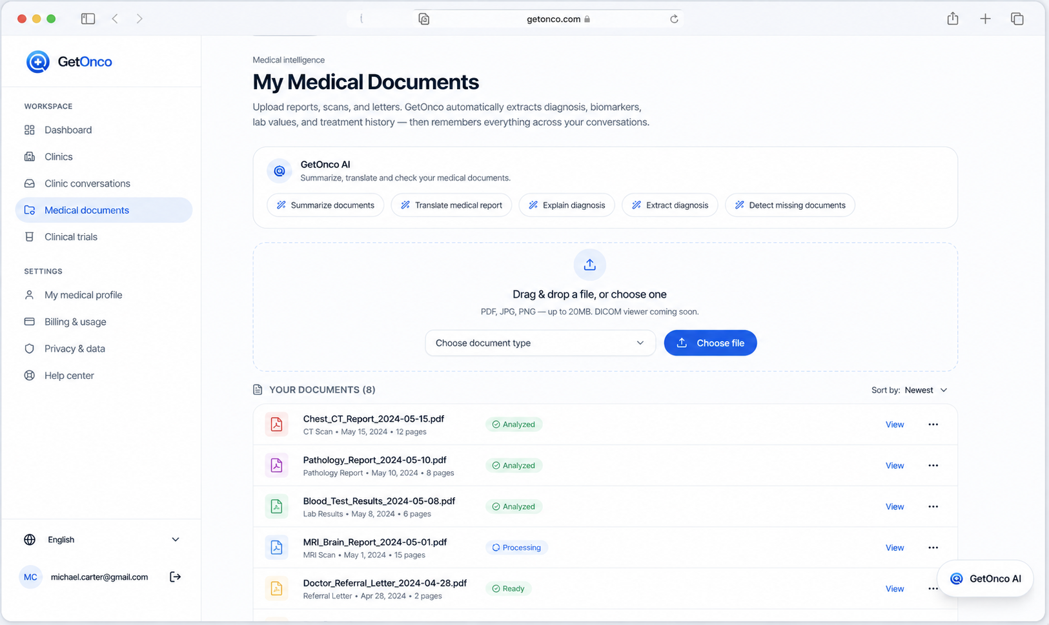Viewport: 1049px width, 625px height.
Task: View the Pathology_Report document
Action: 895,466
